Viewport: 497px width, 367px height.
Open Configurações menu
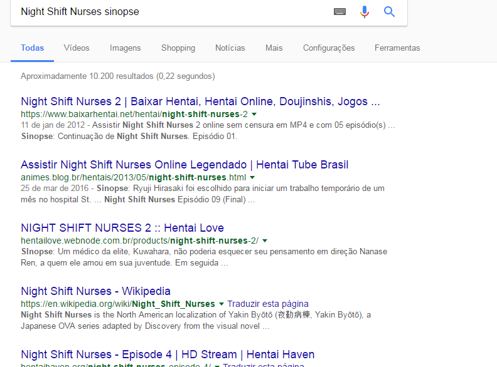click(x=329, y=48)
